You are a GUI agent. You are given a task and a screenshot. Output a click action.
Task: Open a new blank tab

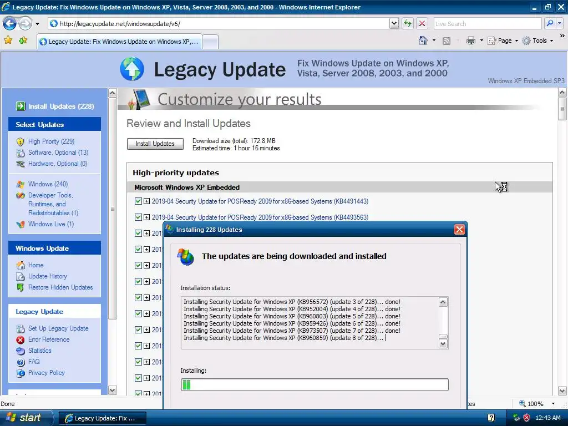point(210,42)
